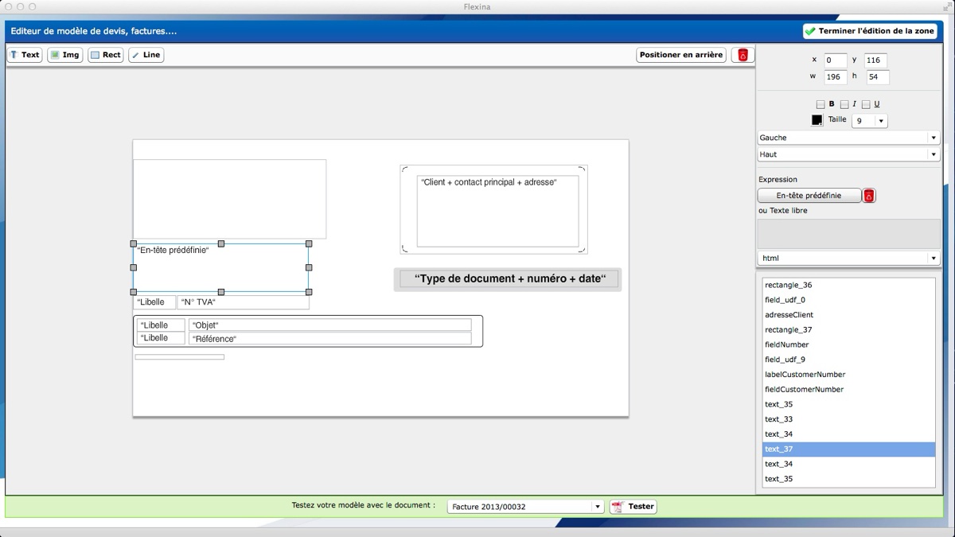Select the Rect drawing tool
Viewport: 955px width, 537px height.
(x=105, y=55)
